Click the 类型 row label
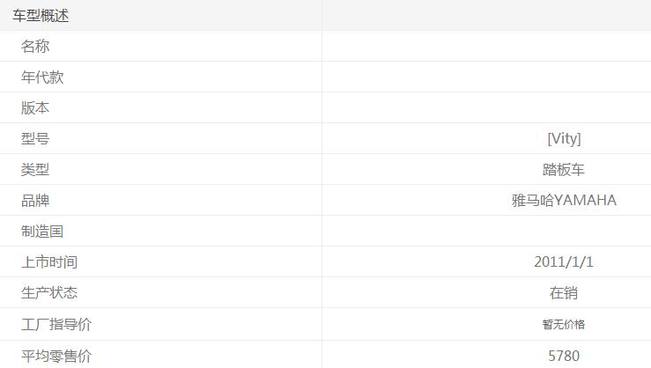 [35, 170]
